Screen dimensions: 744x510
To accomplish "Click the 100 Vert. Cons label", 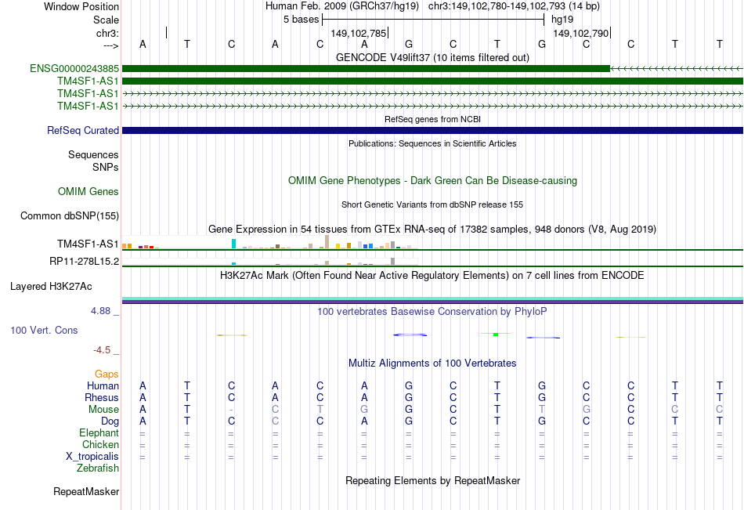I will pos(44,330).
